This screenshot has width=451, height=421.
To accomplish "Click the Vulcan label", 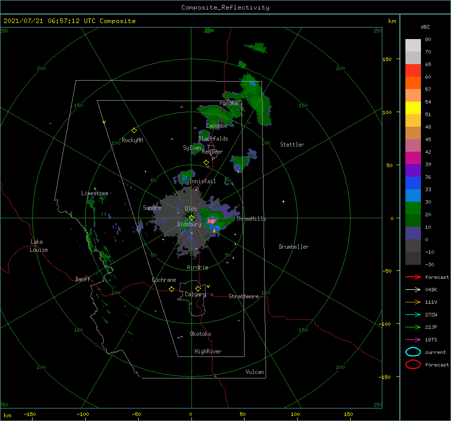I will pyautogui.click(x=255, y=372).
